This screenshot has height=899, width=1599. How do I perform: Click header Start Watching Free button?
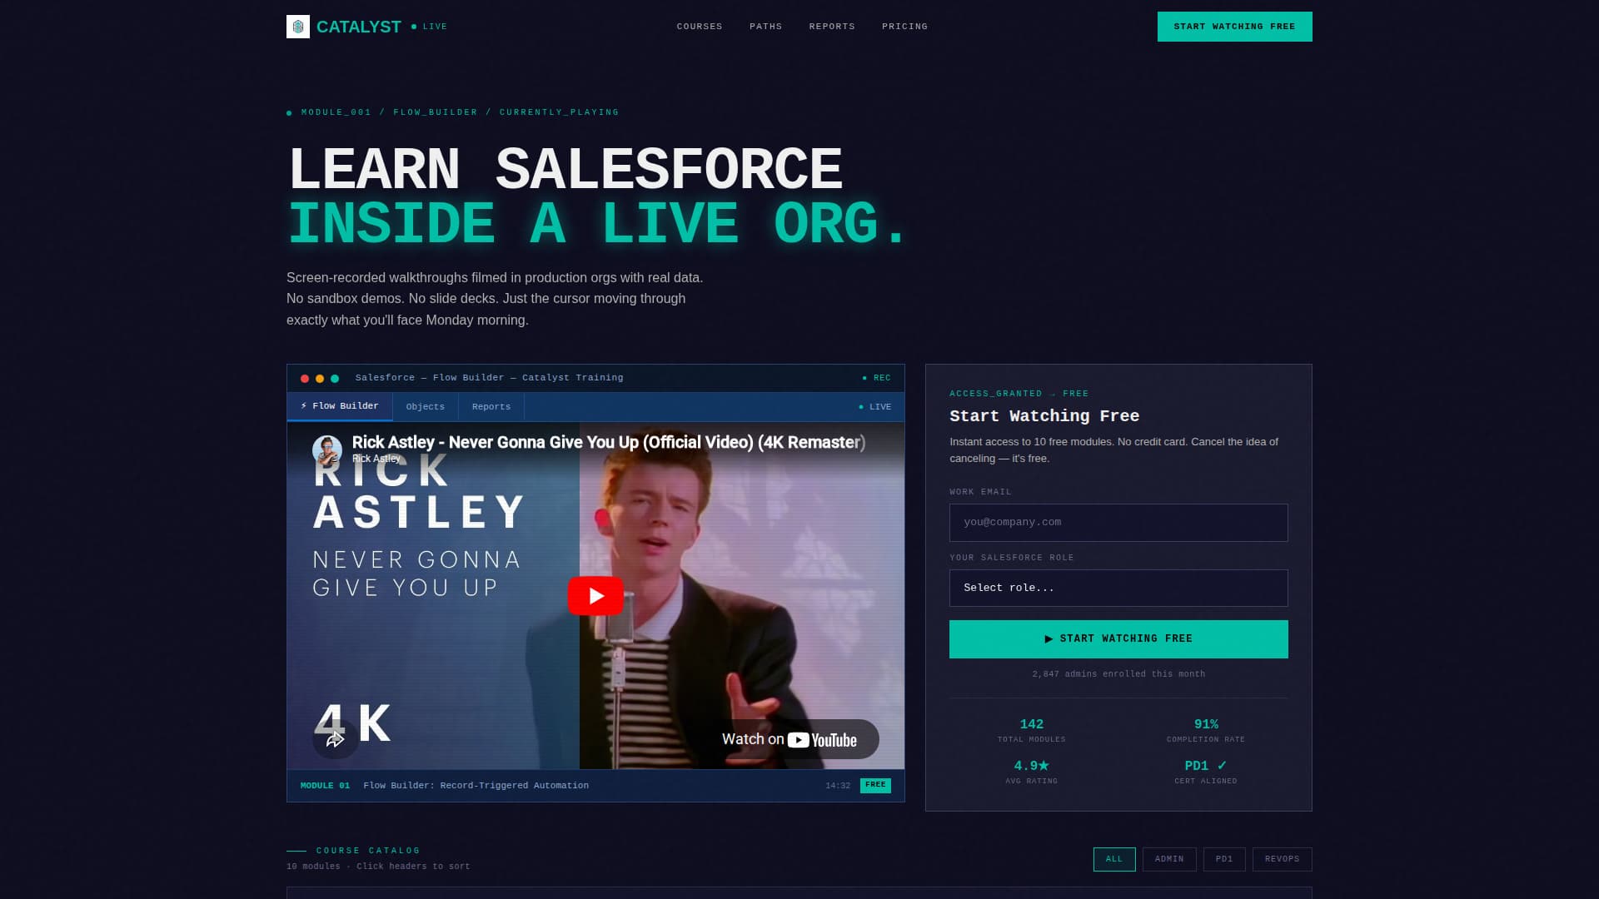click(1234, 27)
